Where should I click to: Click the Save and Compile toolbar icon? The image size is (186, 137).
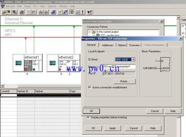[x=15, y=12]
